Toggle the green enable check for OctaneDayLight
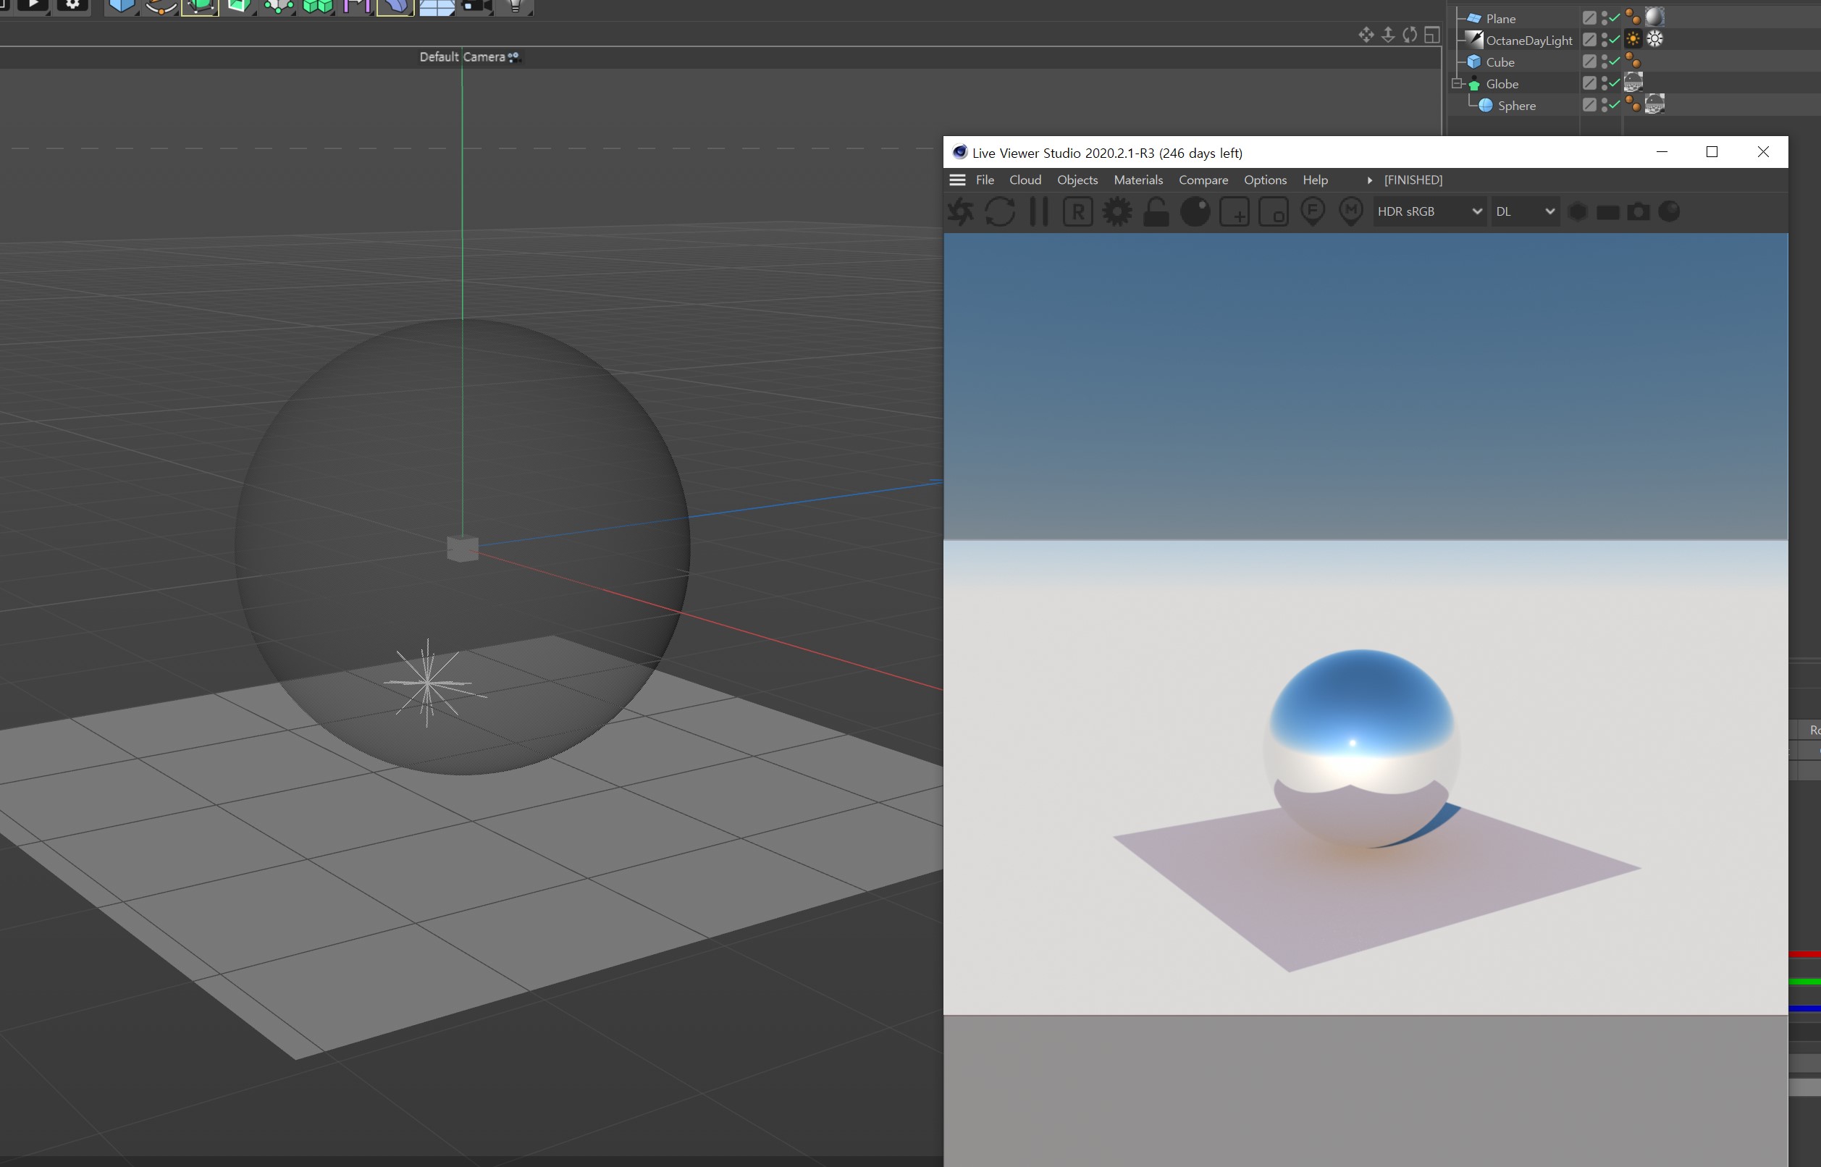Screen dimensions: 1821x1167 tap(1615, 39)
